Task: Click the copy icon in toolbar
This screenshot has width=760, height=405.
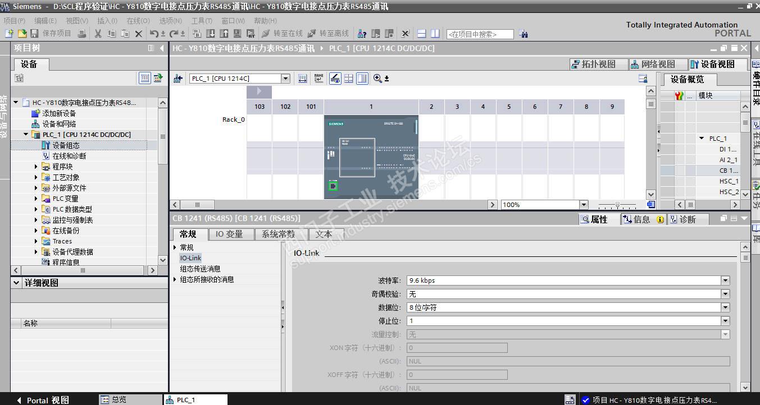Action: [x=111, y=34]
